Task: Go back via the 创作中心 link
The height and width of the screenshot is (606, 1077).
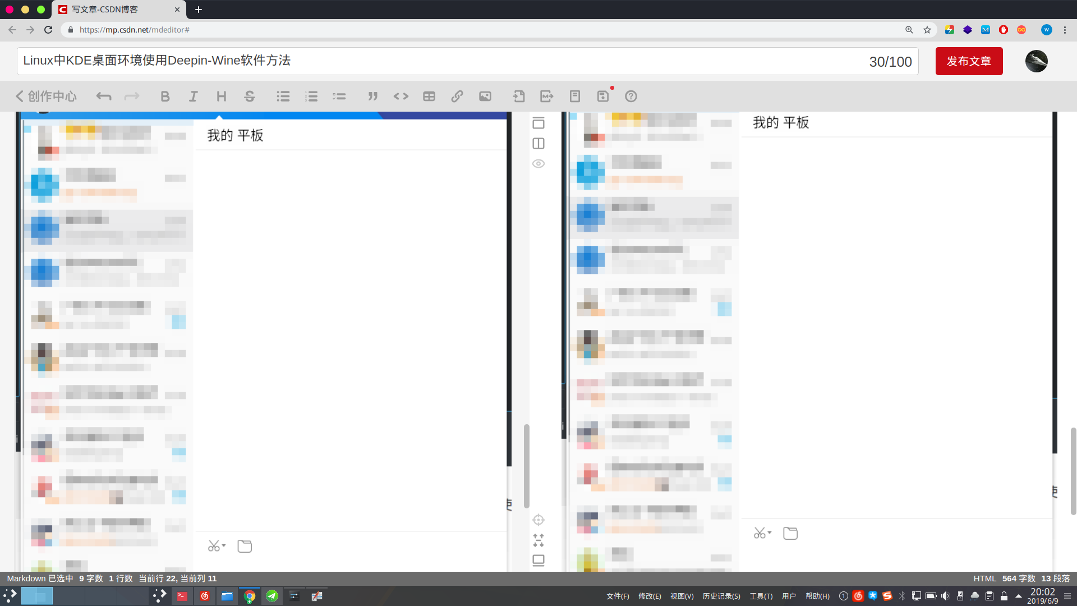Action: (47, 96)
